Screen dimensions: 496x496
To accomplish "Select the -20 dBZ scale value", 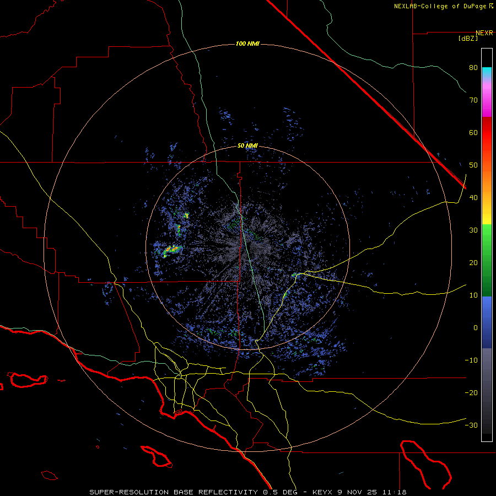I will click(x=471, y=392).
